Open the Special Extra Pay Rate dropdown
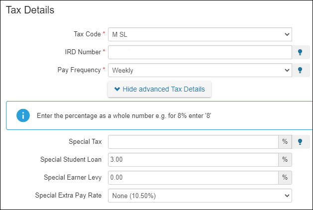The height and width of the screenshot is (210, 313). point(200,195)
